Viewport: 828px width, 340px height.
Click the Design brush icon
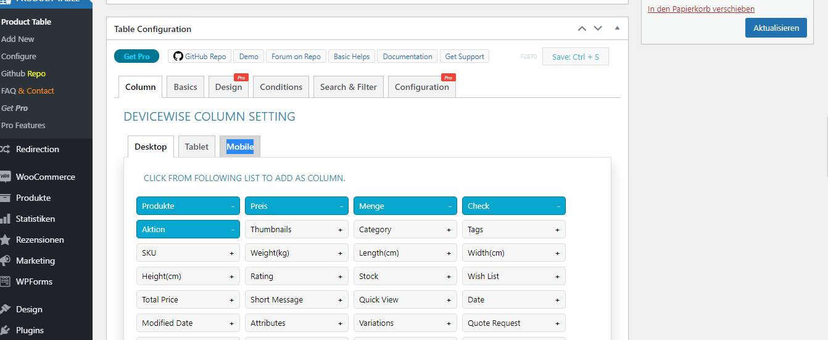tap(5, 309)
